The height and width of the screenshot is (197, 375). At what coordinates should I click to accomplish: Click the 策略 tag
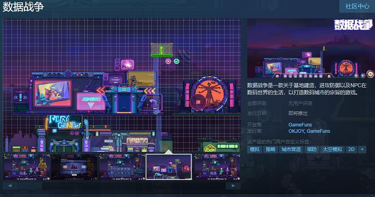[270, 149]
